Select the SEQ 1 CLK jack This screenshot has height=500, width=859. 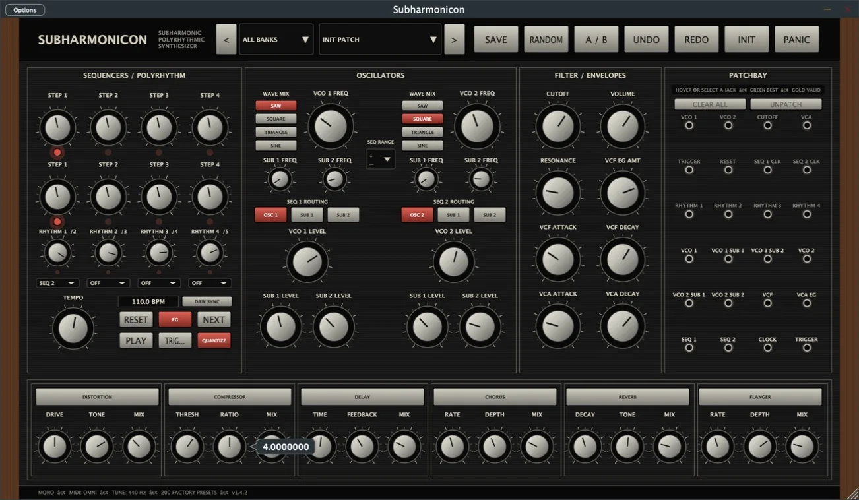(x=767, y=170)
